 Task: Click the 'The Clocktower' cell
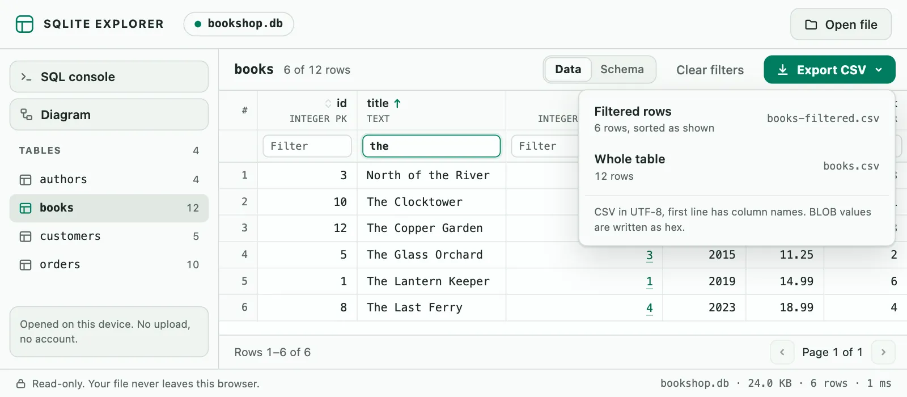tap(431, 202)
